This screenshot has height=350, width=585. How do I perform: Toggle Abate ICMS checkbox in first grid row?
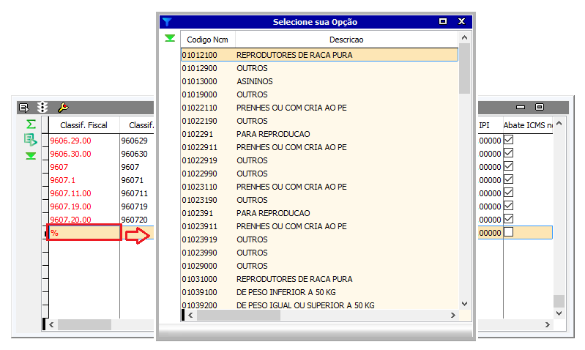coord(509,140)
